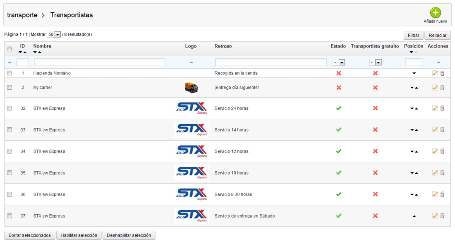Viewport: 455px width, 244px height.
Task: Open the Transportista gratuito filter dropdown
Action: tap(375, 62)
